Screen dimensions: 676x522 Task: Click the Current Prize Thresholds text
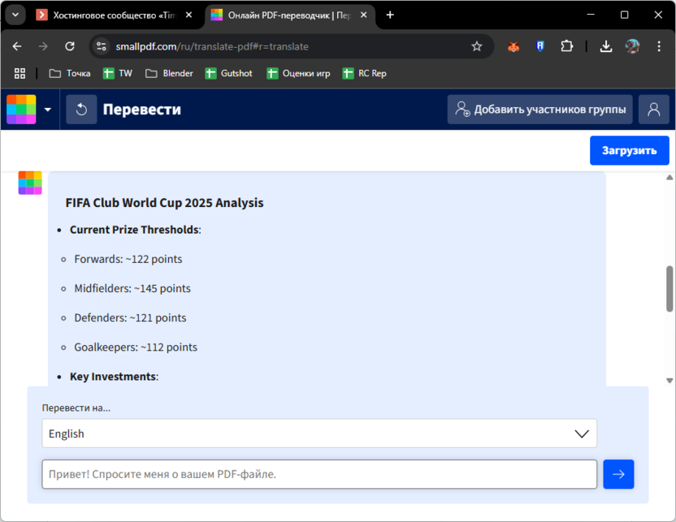135,230
